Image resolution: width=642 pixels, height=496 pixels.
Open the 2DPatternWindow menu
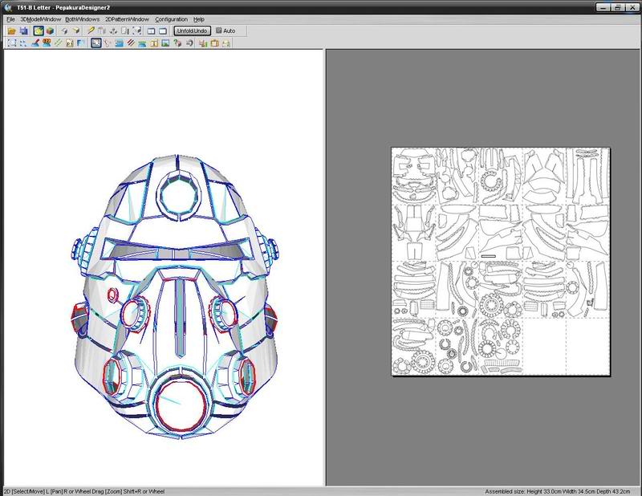tap(127, 19)
